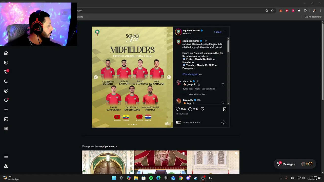The image size is (324, 182).
Task: Expand View all 41 replies
Action: 197,94
